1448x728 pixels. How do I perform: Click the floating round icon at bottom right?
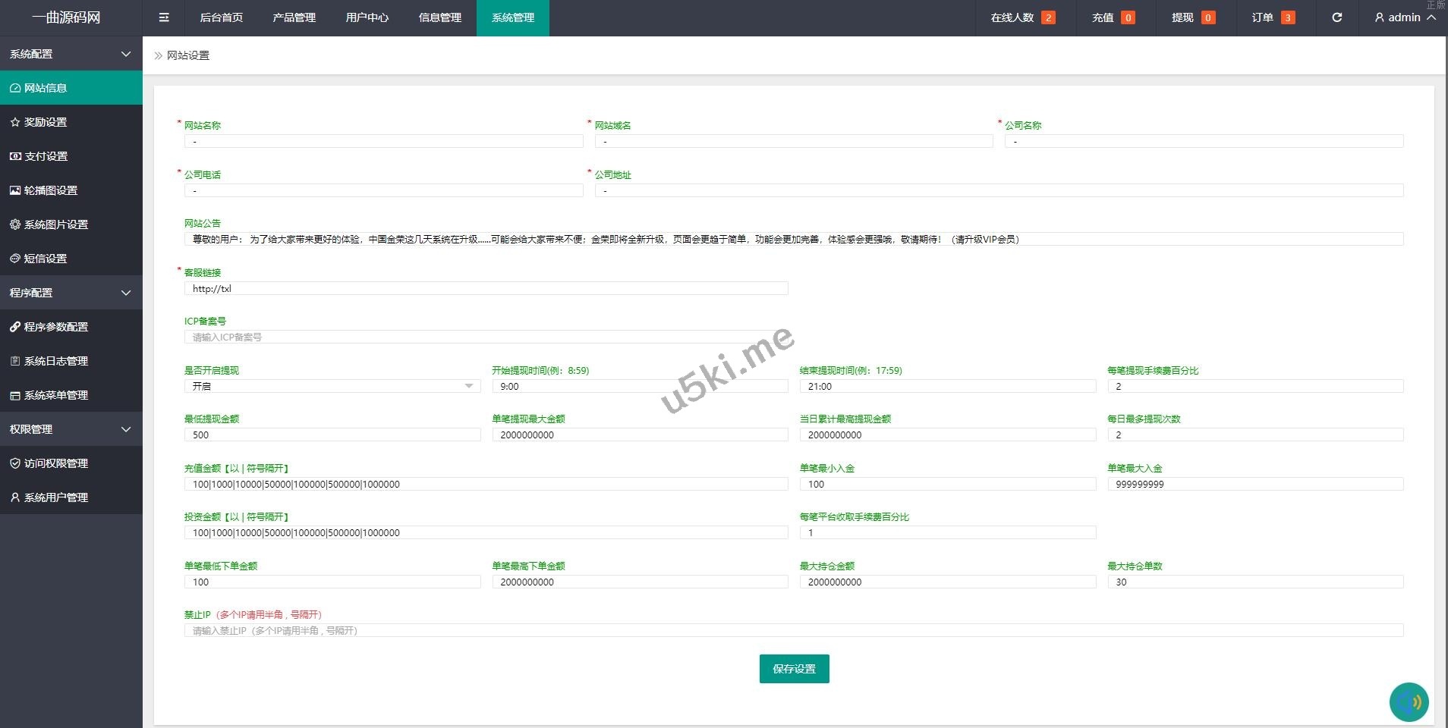1409,702
